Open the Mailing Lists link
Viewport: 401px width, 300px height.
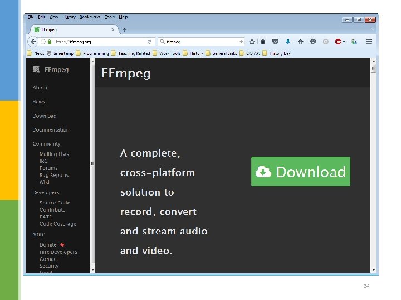[x=54, y=154]
